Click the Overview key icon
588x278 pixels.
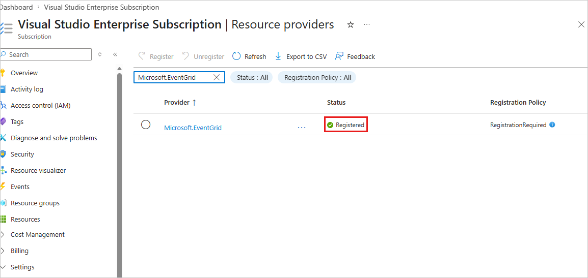pos(3,73)
